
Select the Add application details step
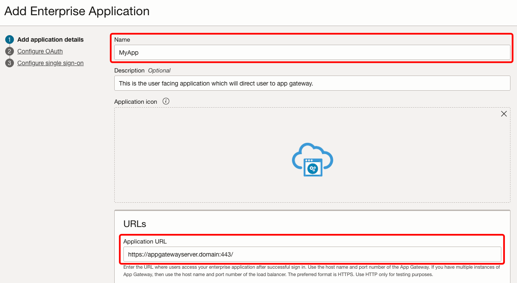(x=50, y=39)
